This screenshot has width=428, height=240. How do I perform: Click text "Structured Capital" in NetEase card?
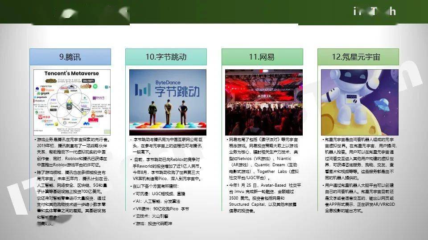point(247,204)
